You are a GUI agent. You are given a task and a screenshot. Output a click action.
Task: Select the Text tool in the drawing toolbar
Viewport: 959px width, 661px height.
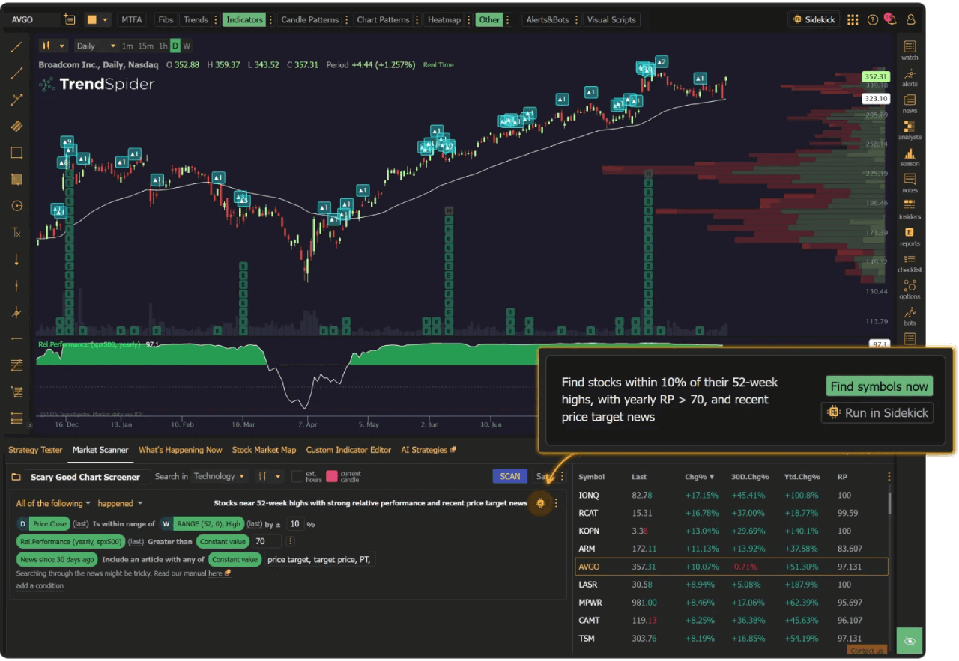pos(16,232)
